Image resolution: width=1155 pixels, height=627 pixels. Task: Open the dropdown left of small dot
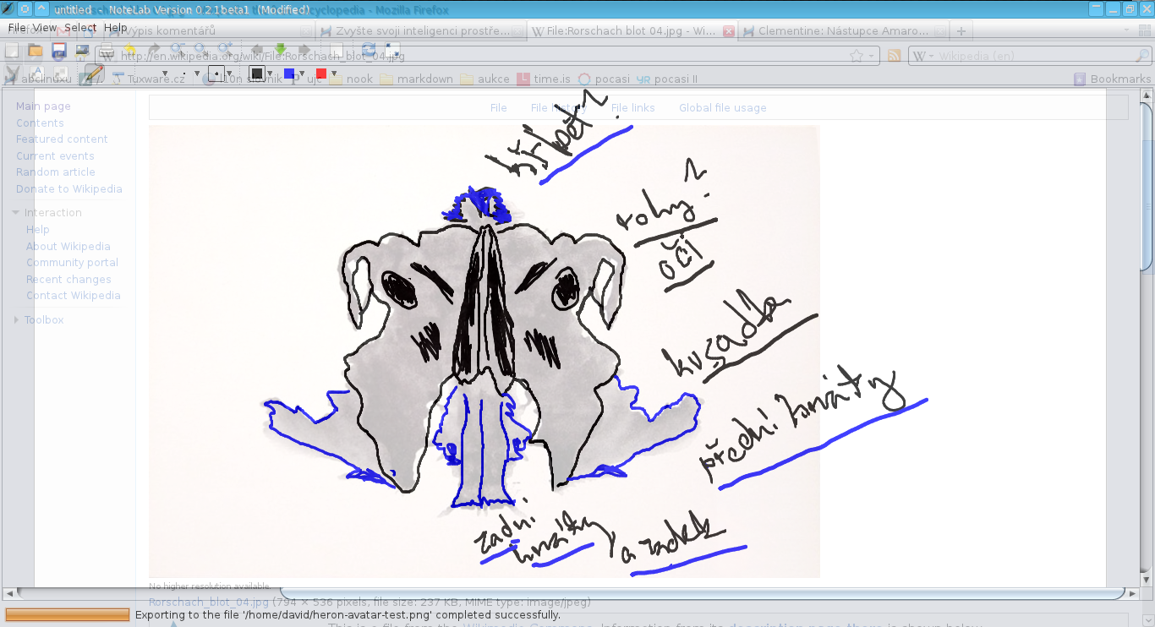(165, 74)
